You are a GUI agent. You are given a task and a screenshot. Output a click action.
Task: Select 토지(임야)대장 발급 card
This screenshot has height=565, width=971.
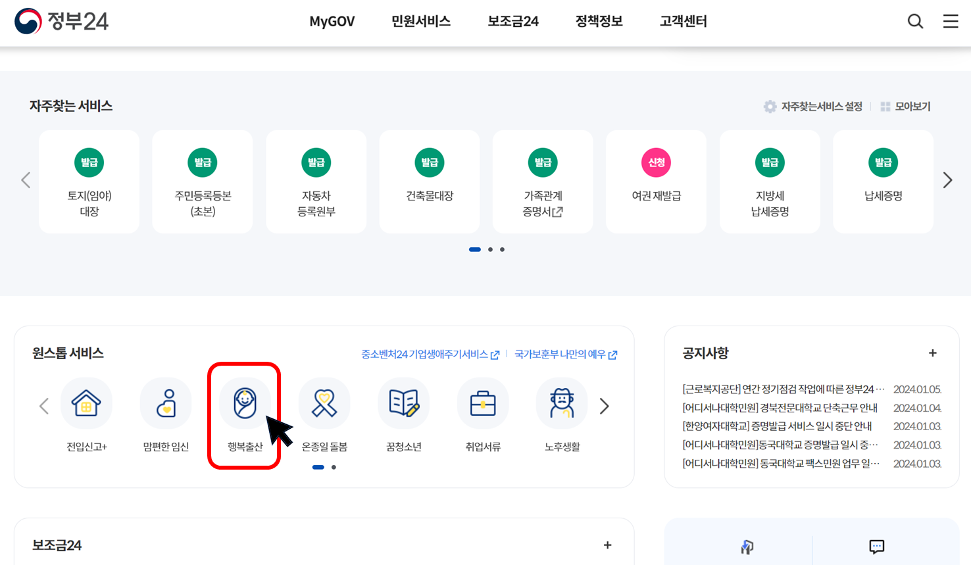tap(89, 182)
